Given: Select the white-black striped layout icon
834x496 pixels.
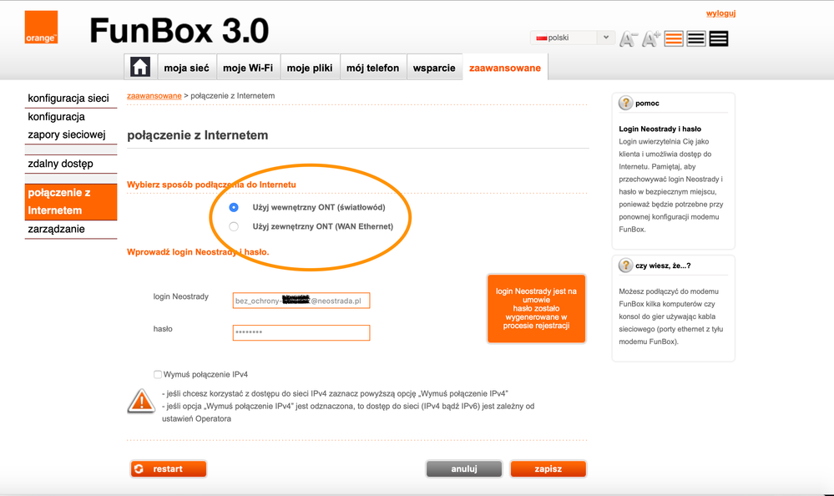Looking at the screenshot, I should [x=695, y=39].
